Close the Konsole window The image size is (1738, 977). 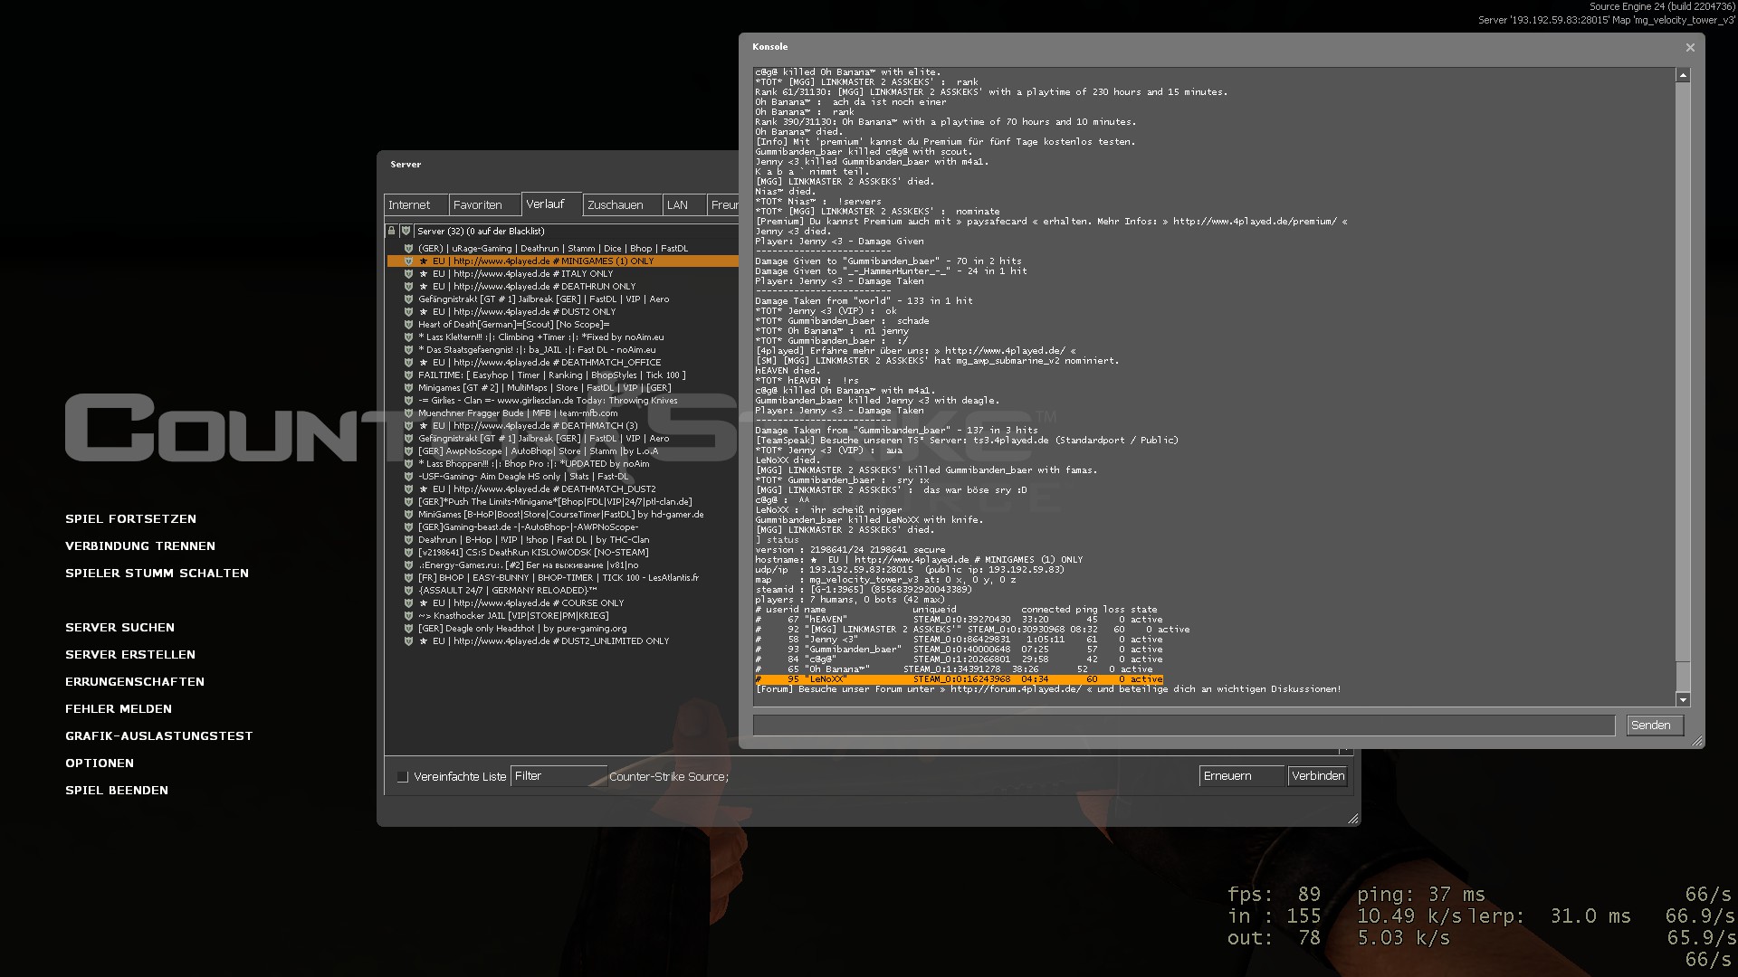coord(1689,47)
